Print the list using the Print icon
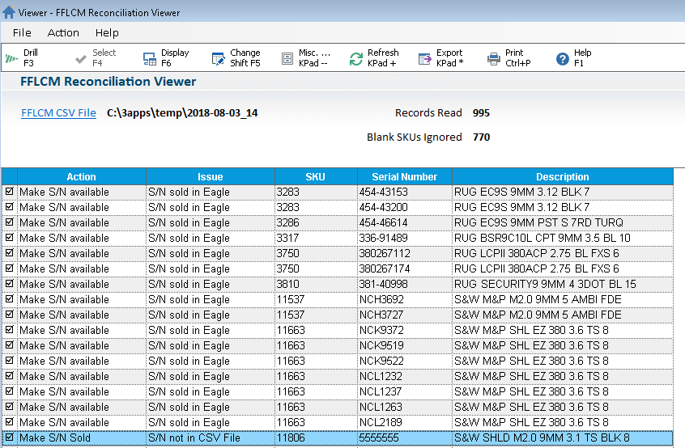This screenshot has width=685, height=448. (494, 58)
